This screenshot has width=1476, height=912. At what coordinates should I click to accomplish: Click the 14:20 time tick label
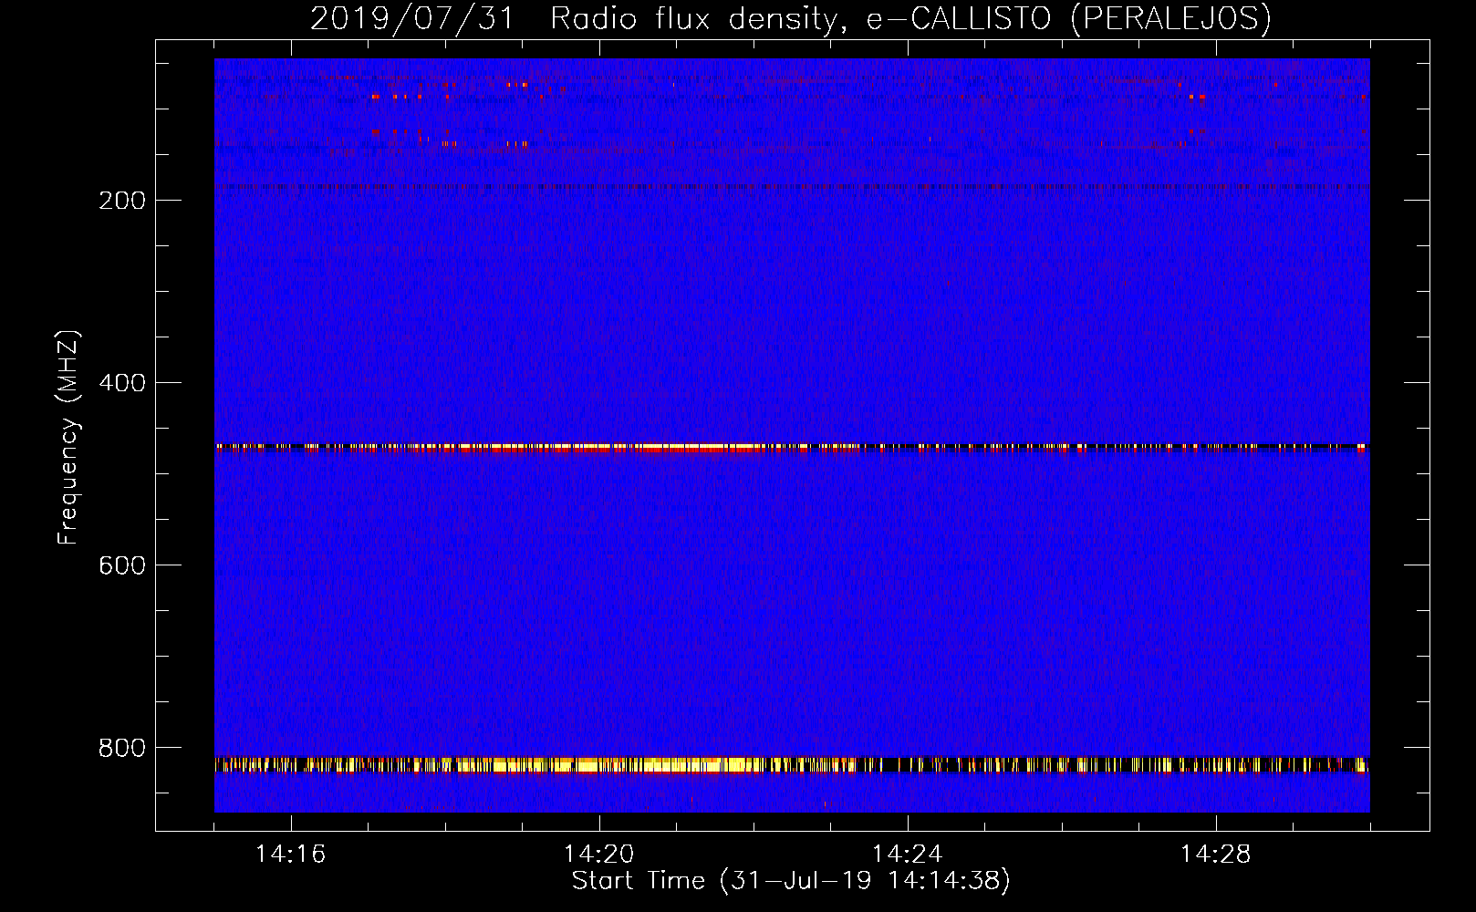(598, 855)
